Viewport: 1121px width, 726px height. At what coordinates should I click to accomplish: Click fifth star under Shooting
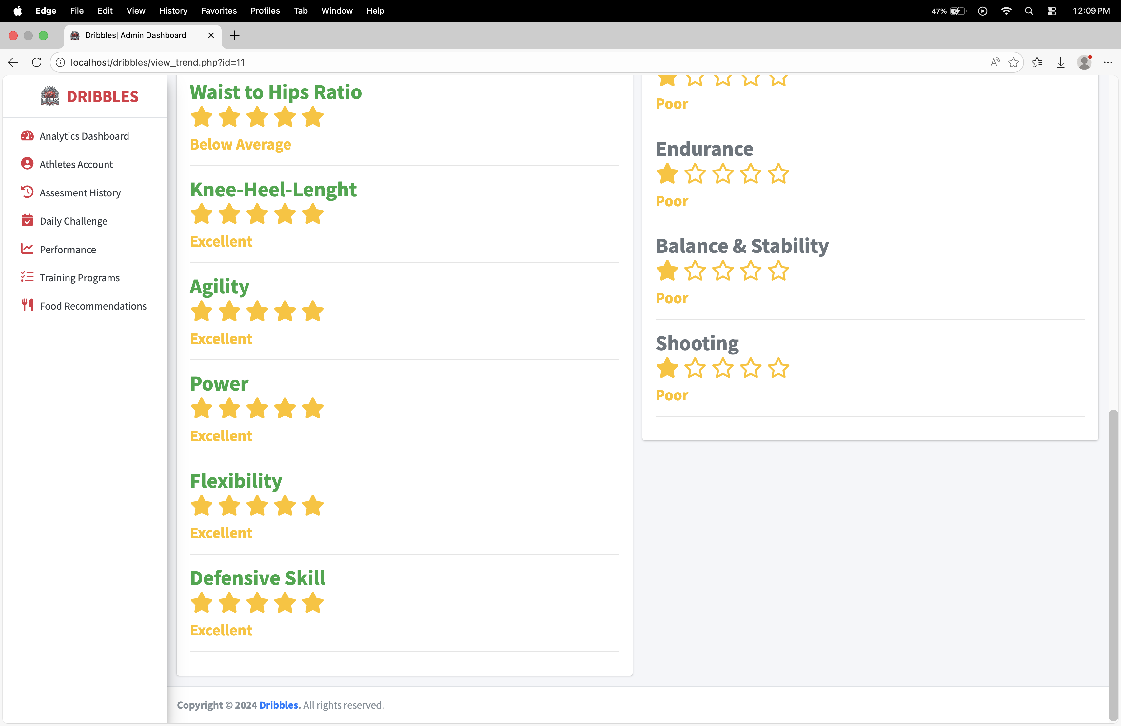coord(778,369)
